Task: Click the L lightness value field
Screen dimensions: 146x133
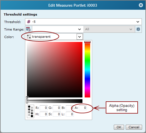Action: [70, 114]
